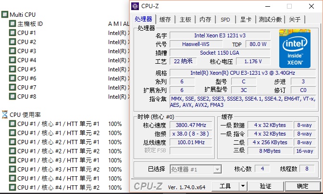Screen dimensions: 323x194
Task: Click the 插槽 value Socket 1150 LGA
Action: [x=220, y=53]
